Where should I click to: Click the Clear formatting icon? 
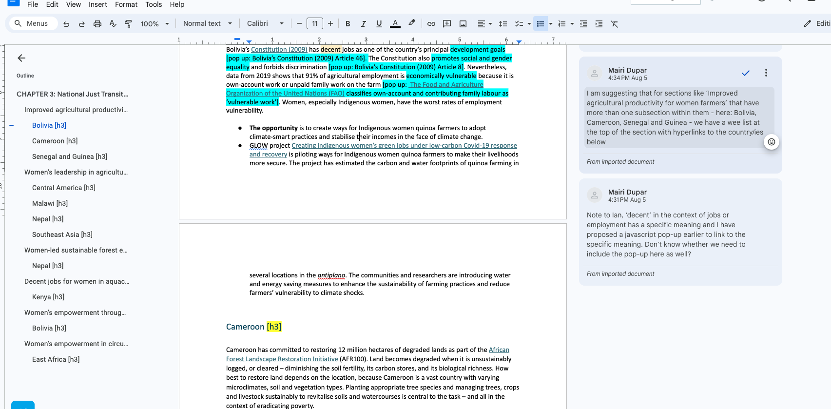615,24
